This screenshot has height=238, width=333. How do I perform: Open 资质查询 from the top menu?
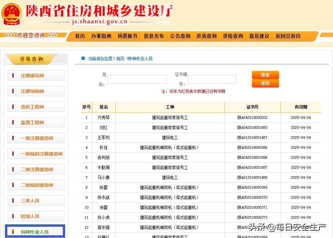tap(206, 36)
